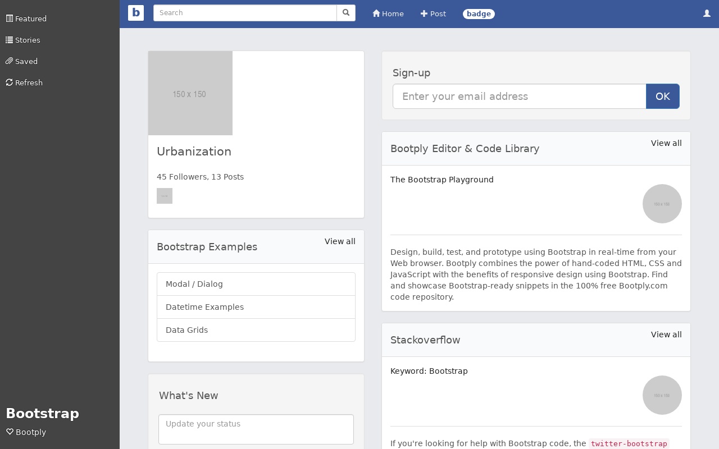Open the Saved paperclip item
The width and height of the screenshot is (719, 449).
(x=22, y=61)
